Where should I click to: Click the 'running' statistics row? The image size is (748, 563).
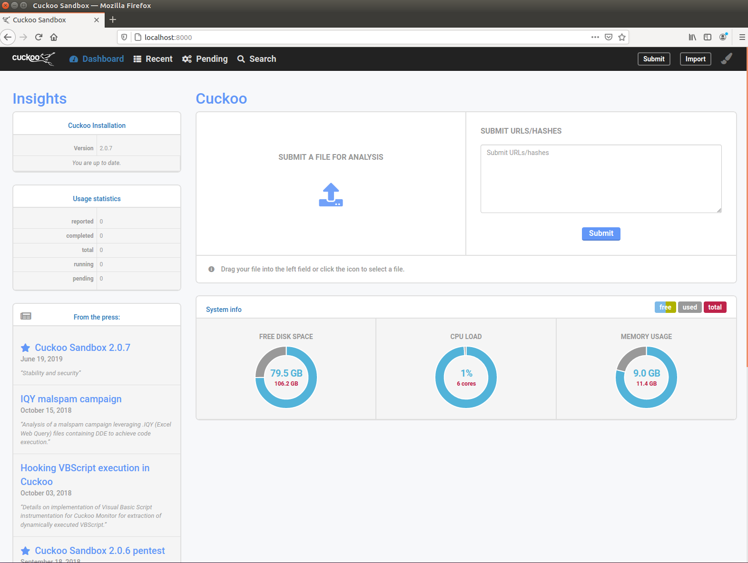coord(97,264)
